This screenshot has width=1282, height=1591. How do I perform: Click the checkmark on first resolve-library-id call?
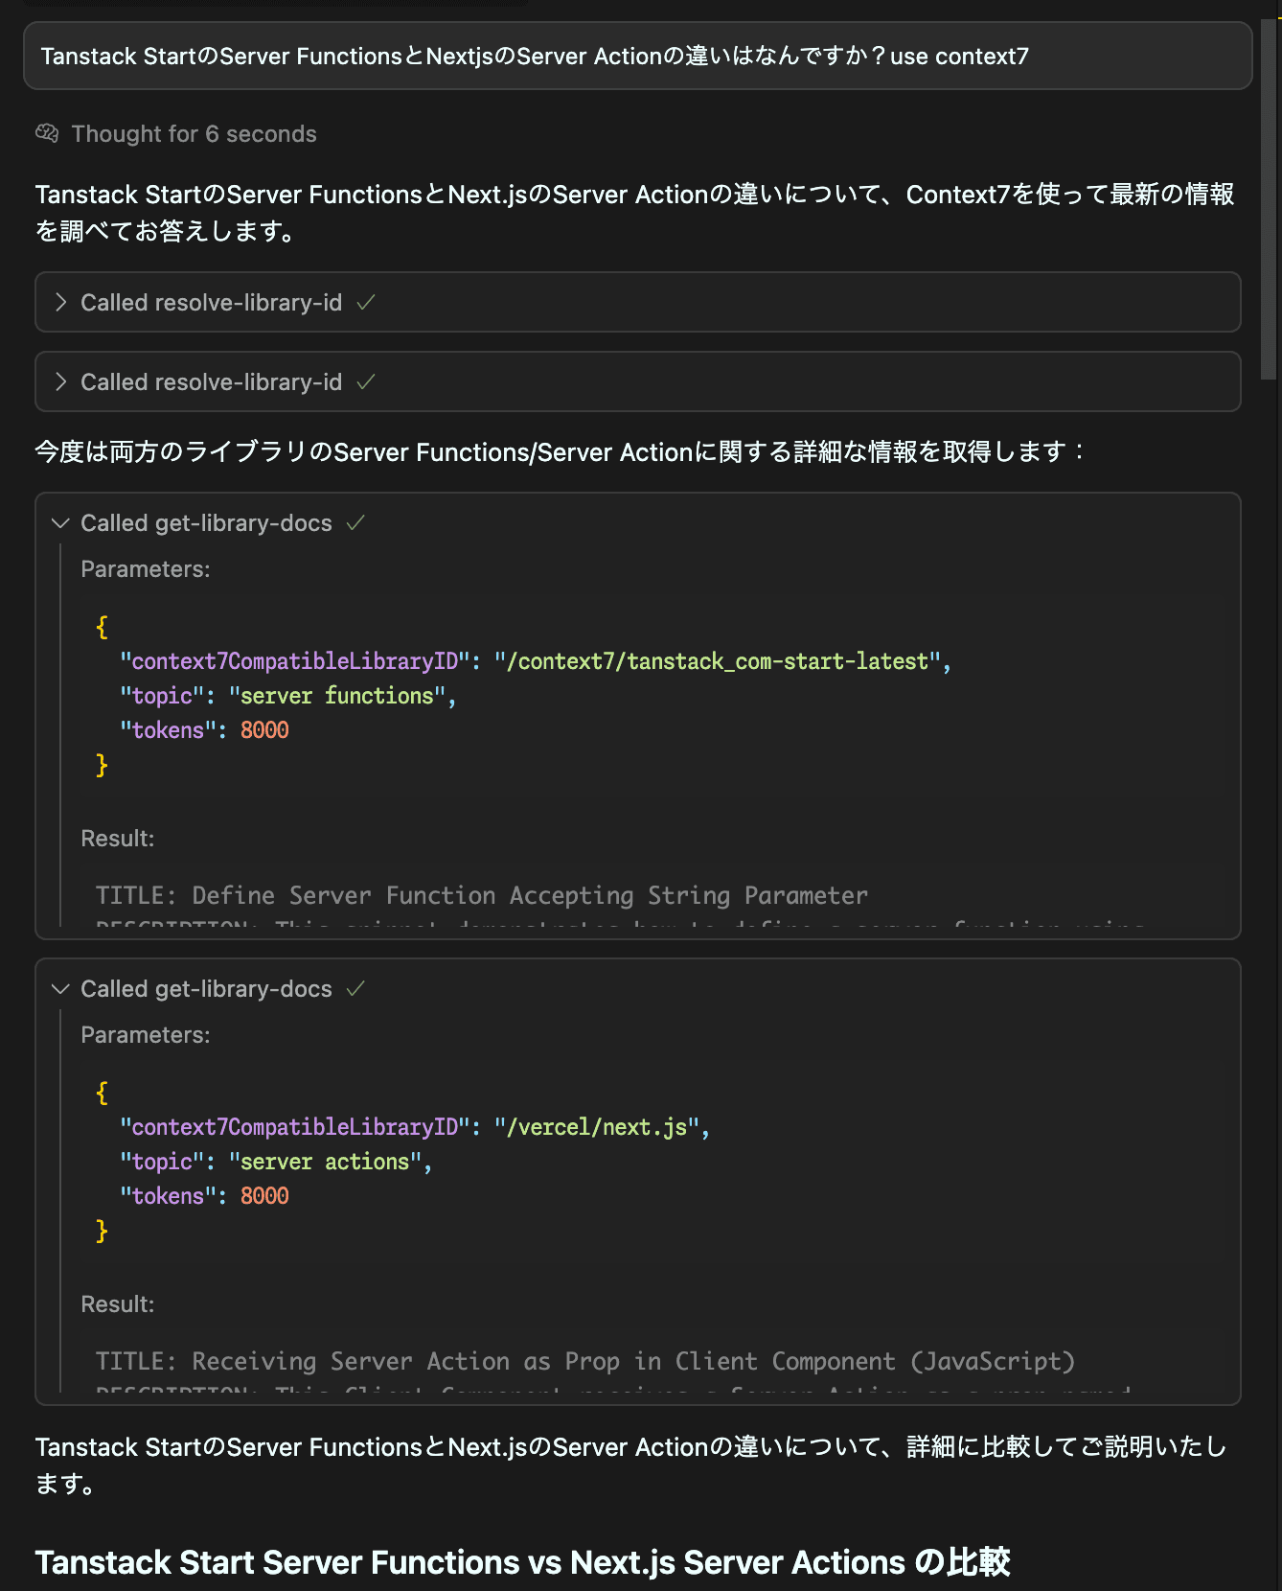pyautogui.click(x=365, y=303)
